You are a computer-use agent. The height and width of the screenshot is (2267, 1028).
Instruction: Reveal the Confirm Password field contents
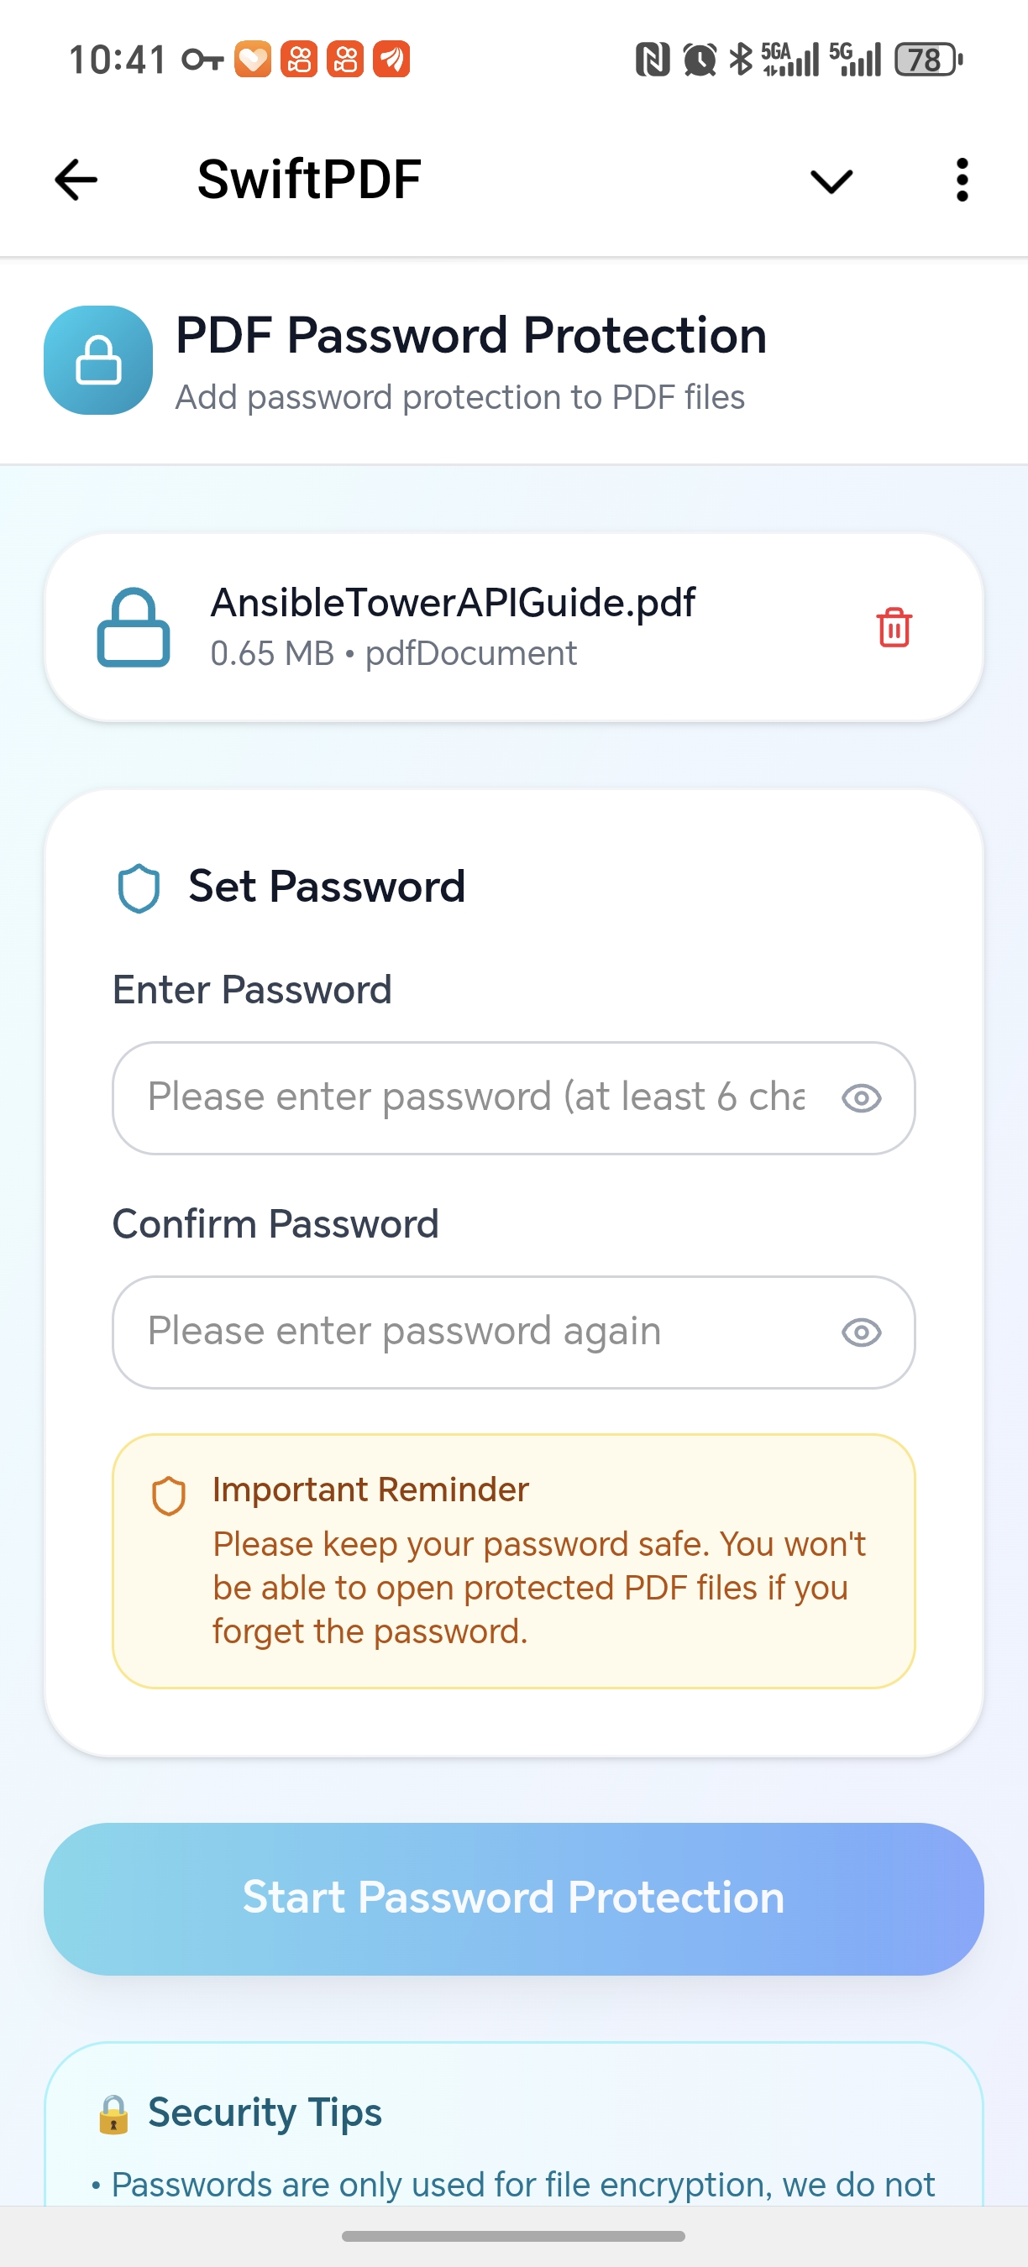point(861,1332)
